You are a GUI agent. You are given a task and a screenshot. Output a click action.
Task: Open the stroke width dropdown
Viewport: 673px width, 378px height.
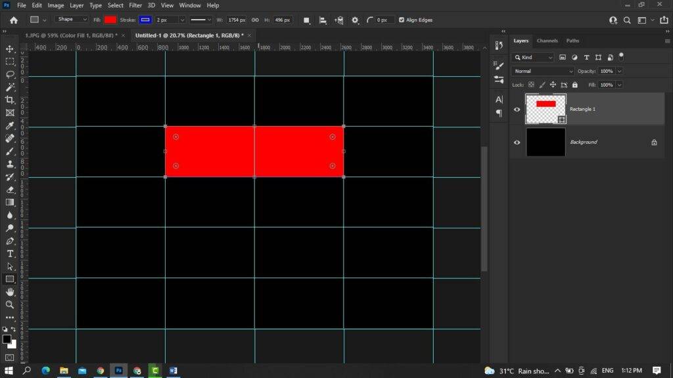click(182, 20)
